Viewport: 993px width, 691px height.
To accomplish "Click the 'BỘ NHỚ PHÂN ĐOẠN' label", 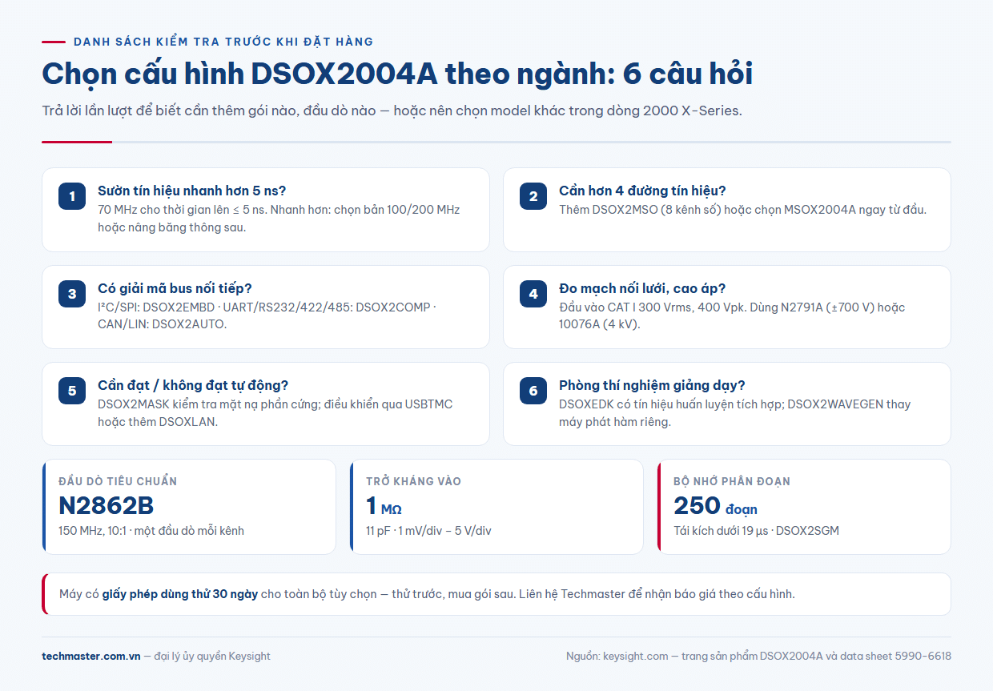I will click(732, 481).
